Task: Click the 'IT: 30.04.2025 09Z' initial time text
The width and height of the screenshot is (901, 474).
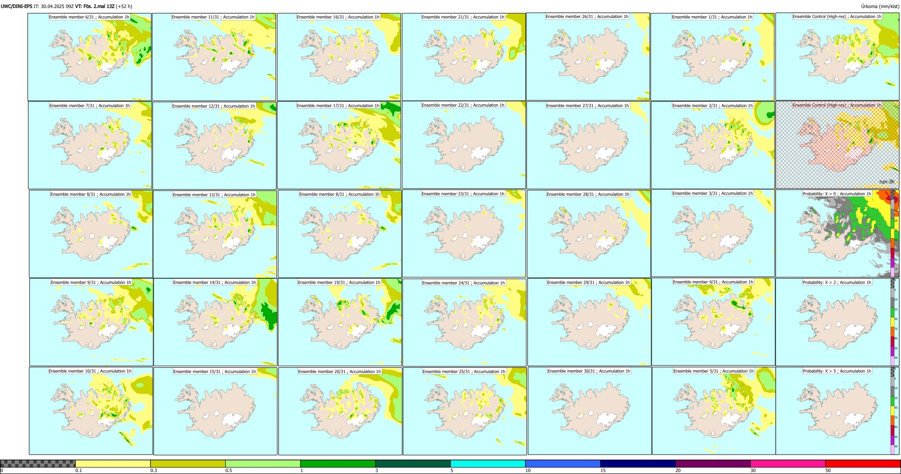Action: (54, 7)
